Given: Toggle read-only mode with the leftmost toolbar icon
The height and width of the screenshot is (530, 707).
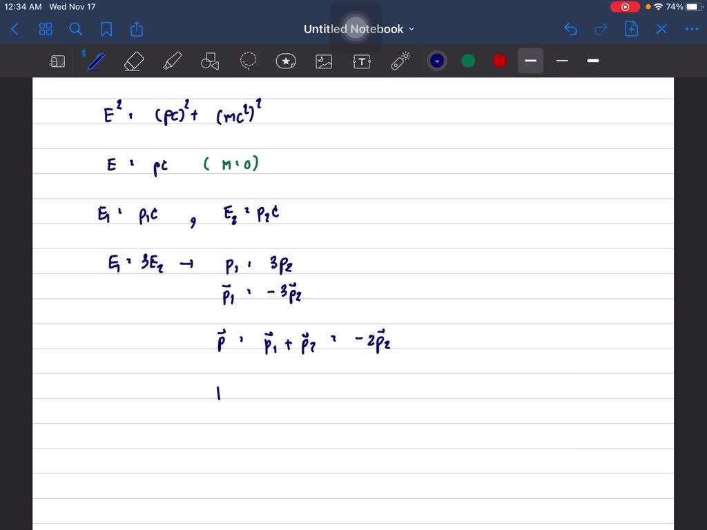Looking at the screenshot, I should [57, 61].
